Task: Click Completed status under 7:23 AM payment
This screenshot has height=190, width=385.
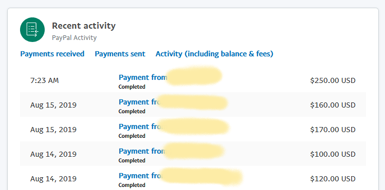Action: click(x=132, y=87)
